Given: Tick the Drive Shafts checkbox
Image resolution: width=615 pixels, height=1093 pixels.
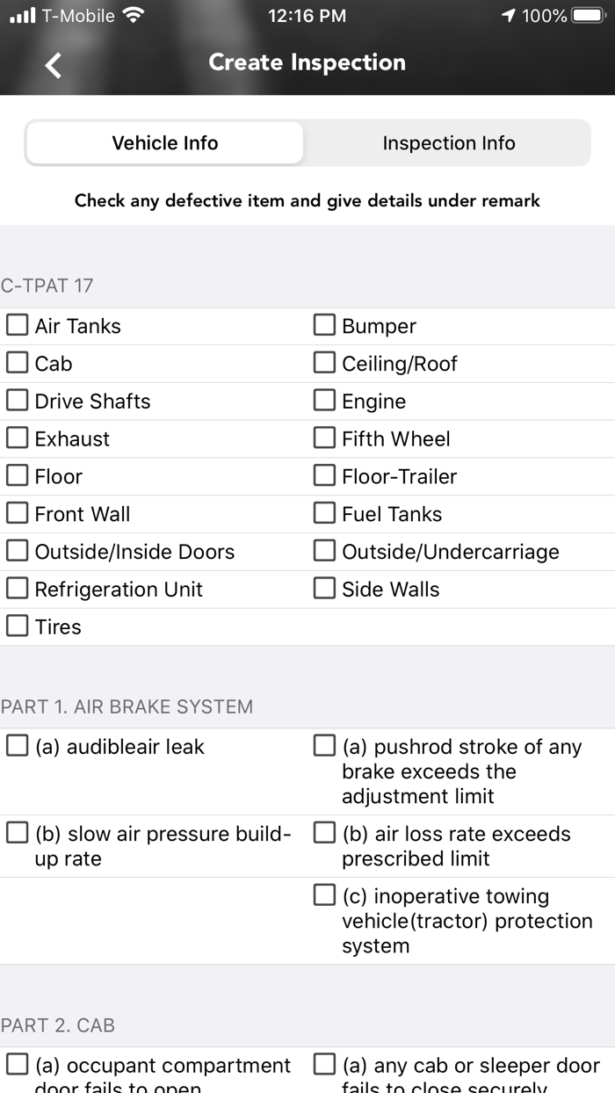Looking at the screenshot, I should coord(18,401).
